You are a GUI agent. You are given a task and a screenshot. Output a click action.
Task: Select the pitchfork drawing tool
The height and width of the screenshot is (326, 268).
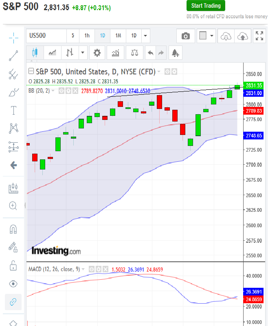click(13, 74)
